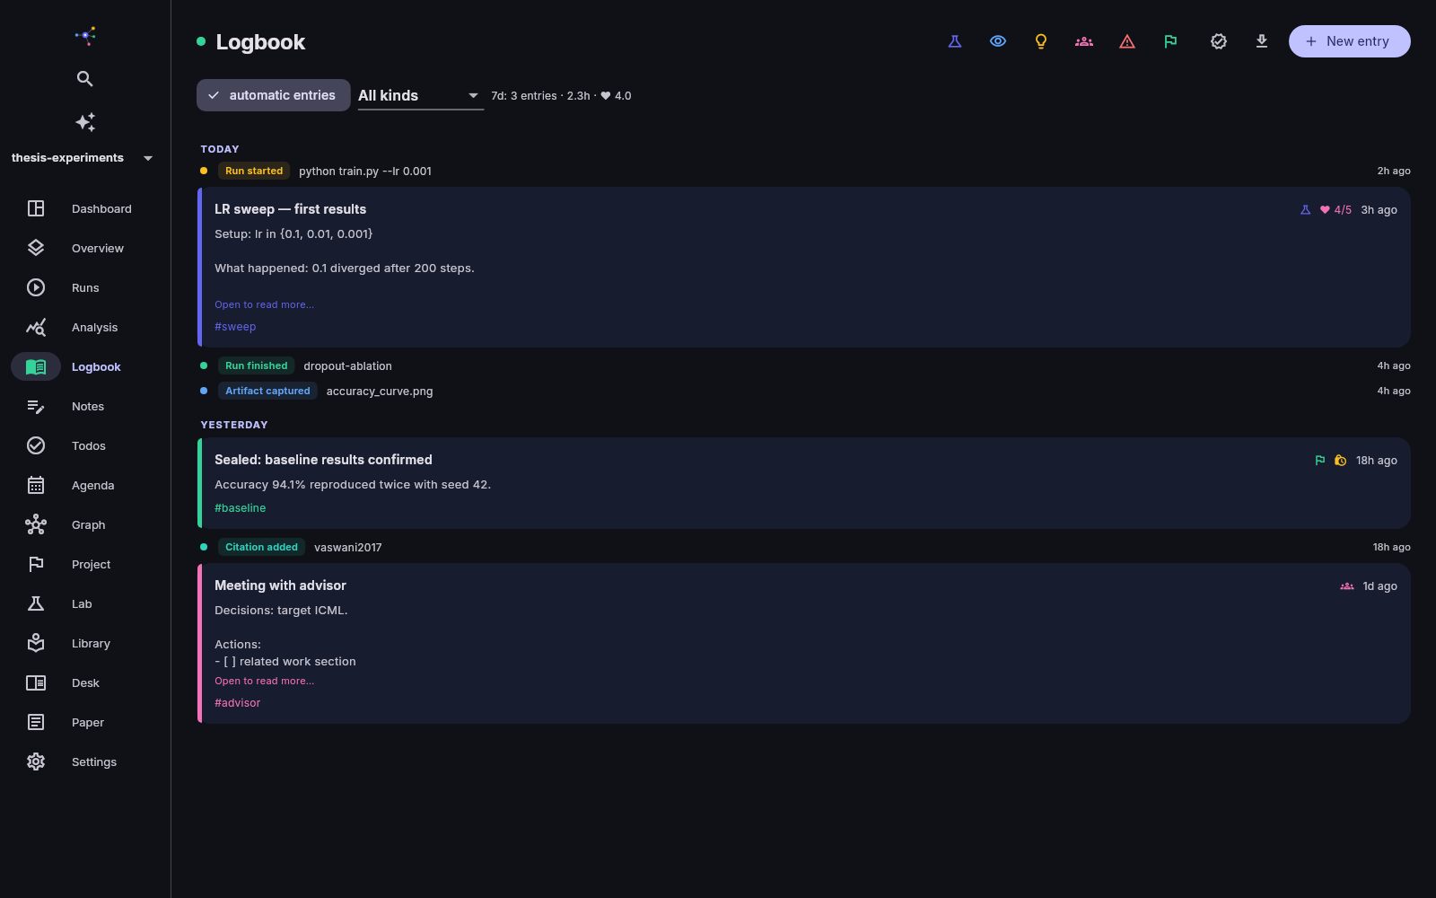Click the Run started badge

254,171
